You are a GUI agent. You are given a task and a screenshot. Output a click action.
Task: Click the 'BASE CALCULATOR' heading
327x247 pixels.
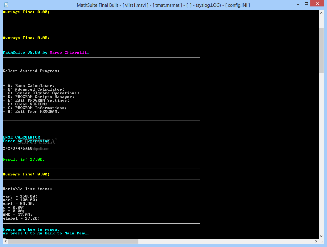[22, 137]
